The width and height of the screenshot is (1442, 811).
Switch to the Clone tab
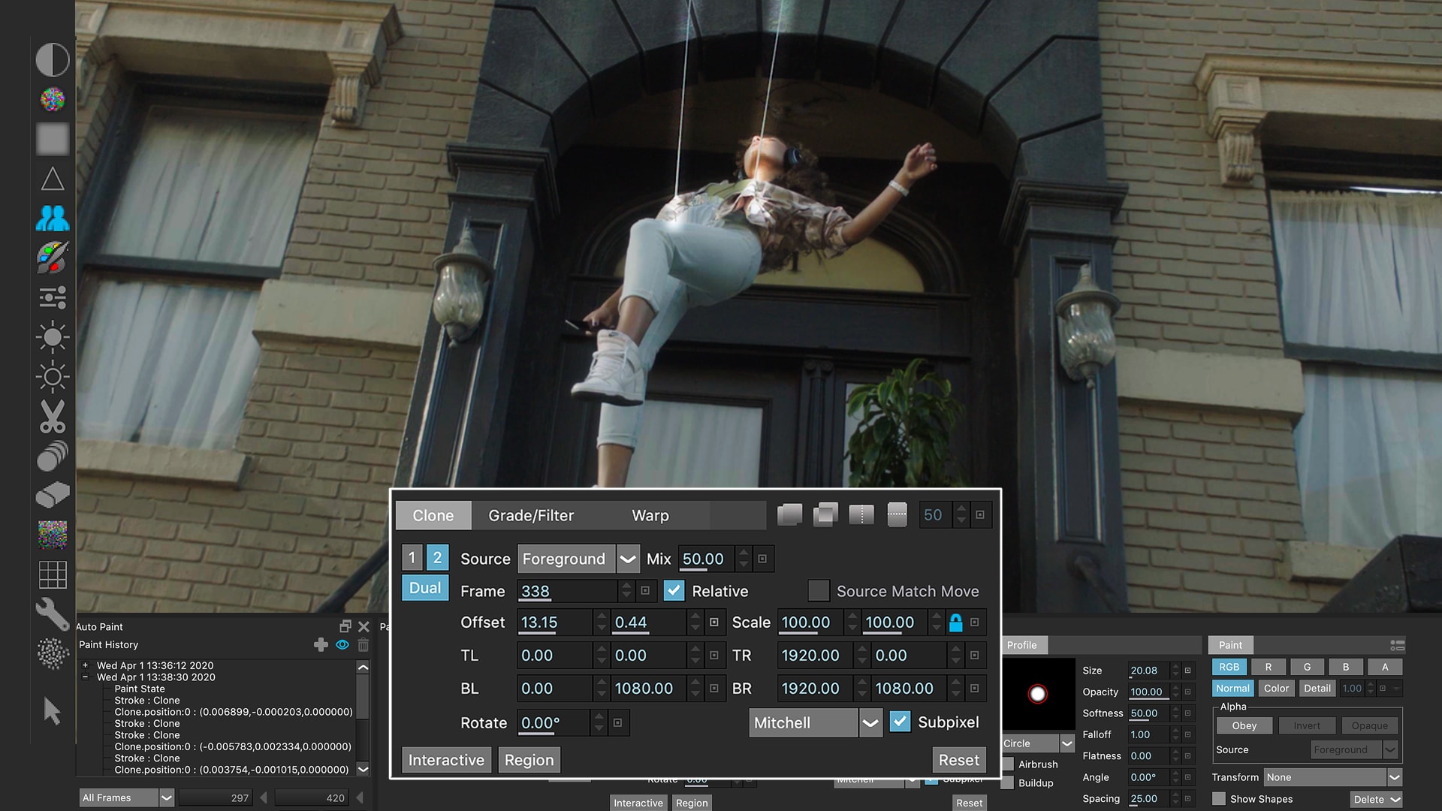[x=433, y=515]
